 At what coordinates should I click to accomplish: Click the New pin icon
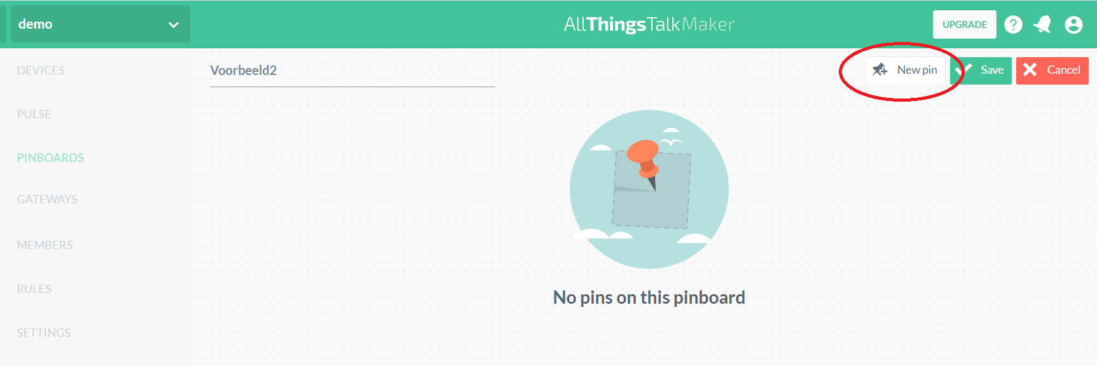(881, 70)
